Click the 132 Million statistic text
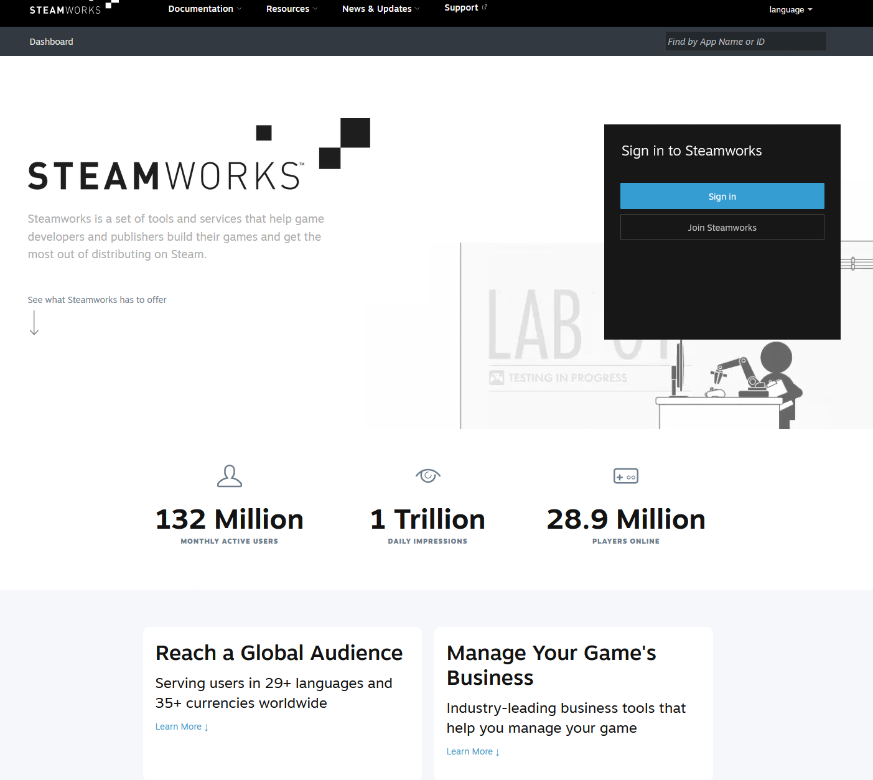This screenshot has width=873, height=780. pyautogui.click(x=230, y=519)
